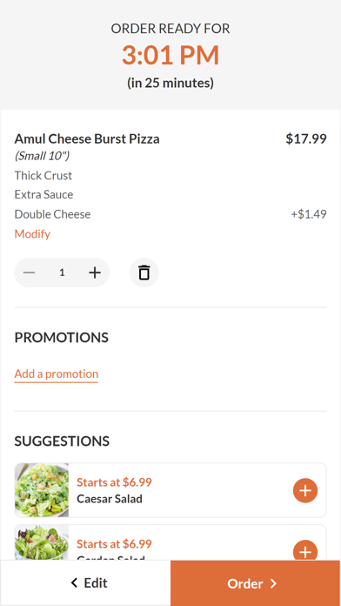Add Garden Salad with orange plus icon

[x=305, y=550]
